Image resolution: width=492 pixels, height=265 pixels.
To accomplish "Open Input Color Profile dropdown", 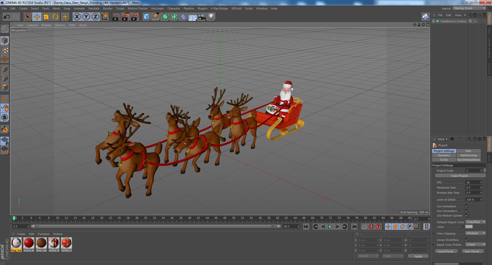I will [x=476, y=245].
